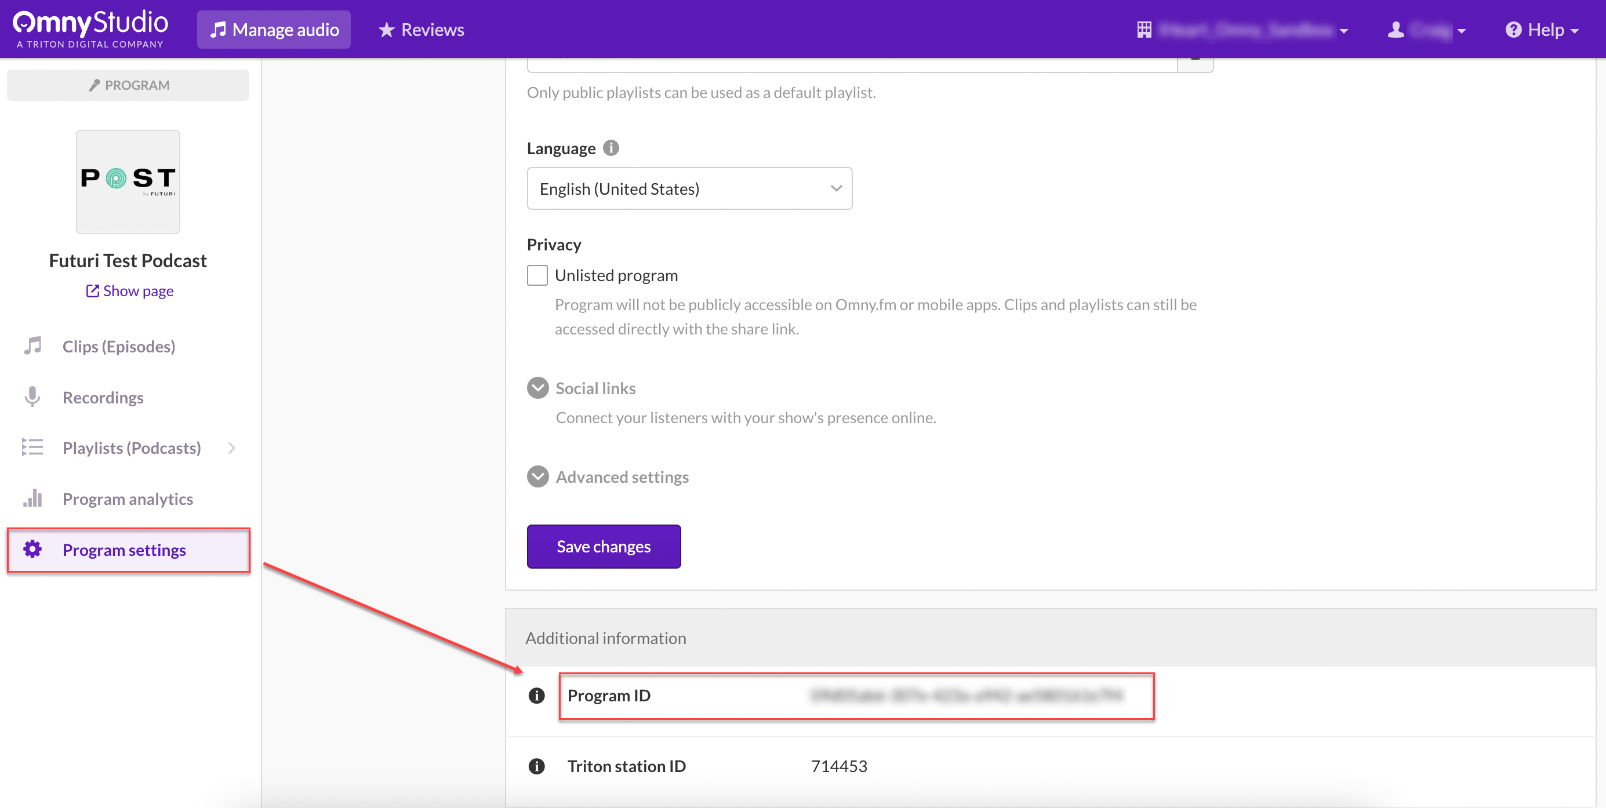Click the Save changes button
This screenshot has width=1606, height=808.
(x=603, y=546)
